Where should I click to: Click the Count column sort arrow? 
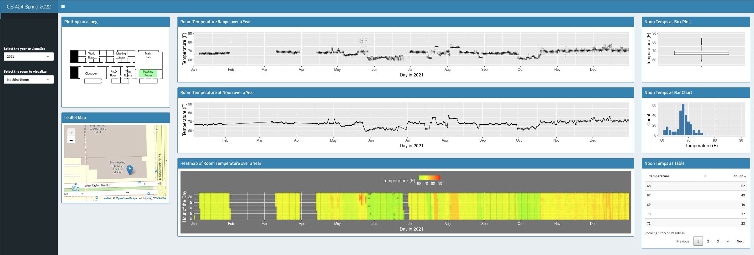click(745, 177)
